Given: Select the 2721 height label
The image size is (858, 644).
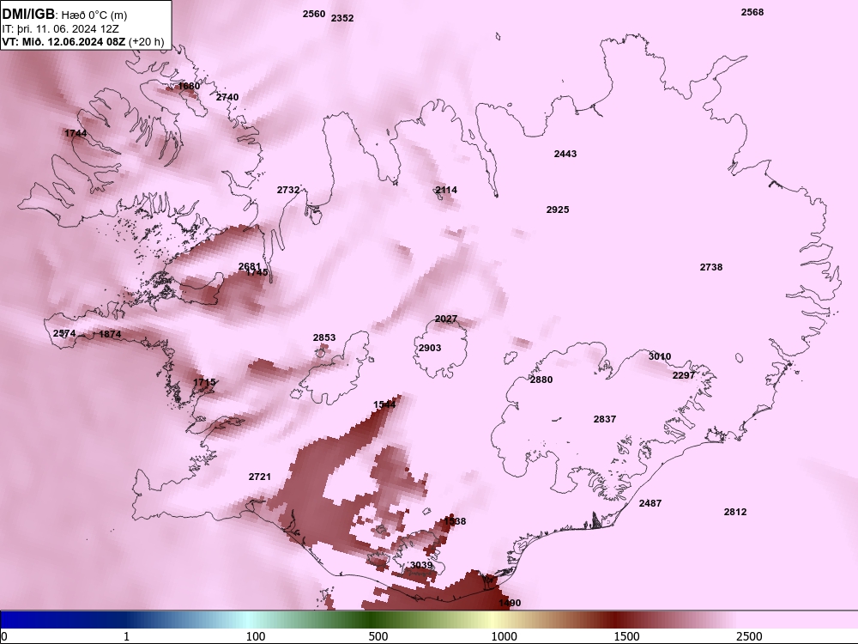Looking at the screenshot, I should pyautogui.click(x=260, y=477).
